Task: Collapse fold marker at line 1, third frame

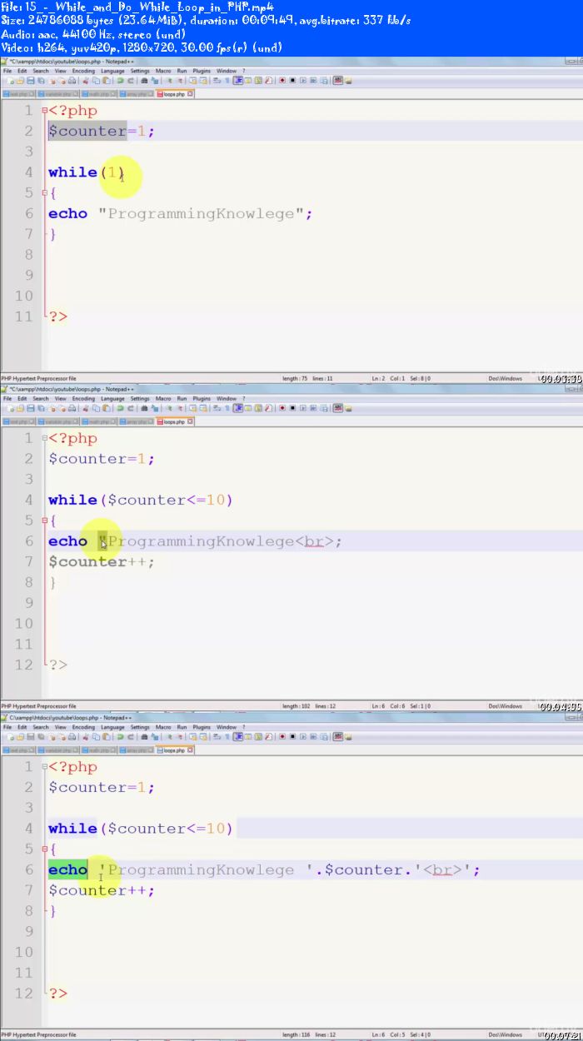Action: pos(45,767)
